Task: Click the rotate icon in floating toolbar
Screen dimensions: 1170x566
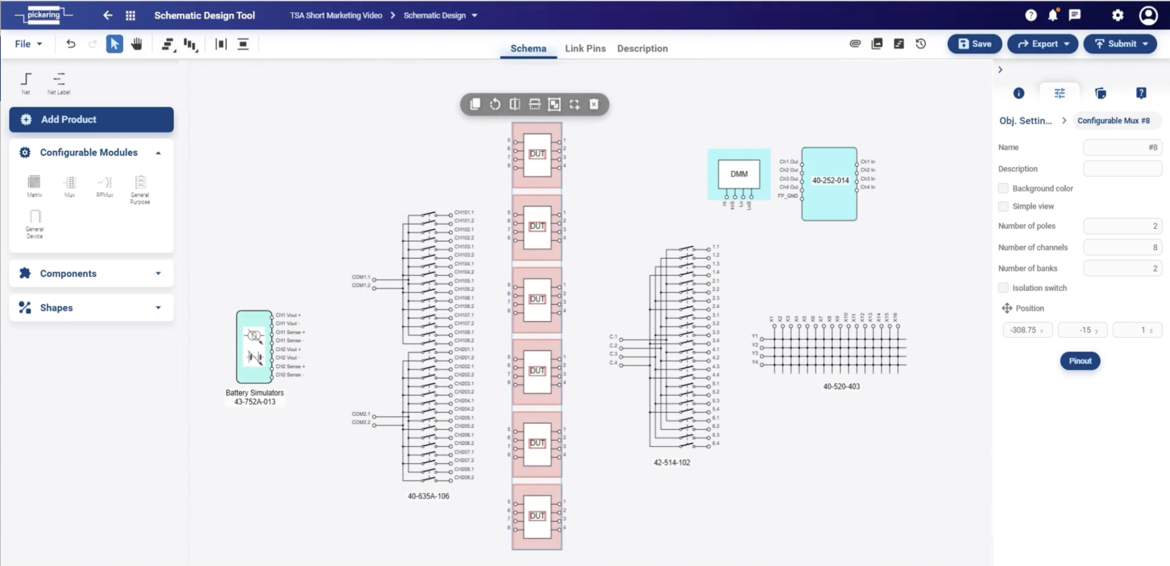Action: (495, 105)
